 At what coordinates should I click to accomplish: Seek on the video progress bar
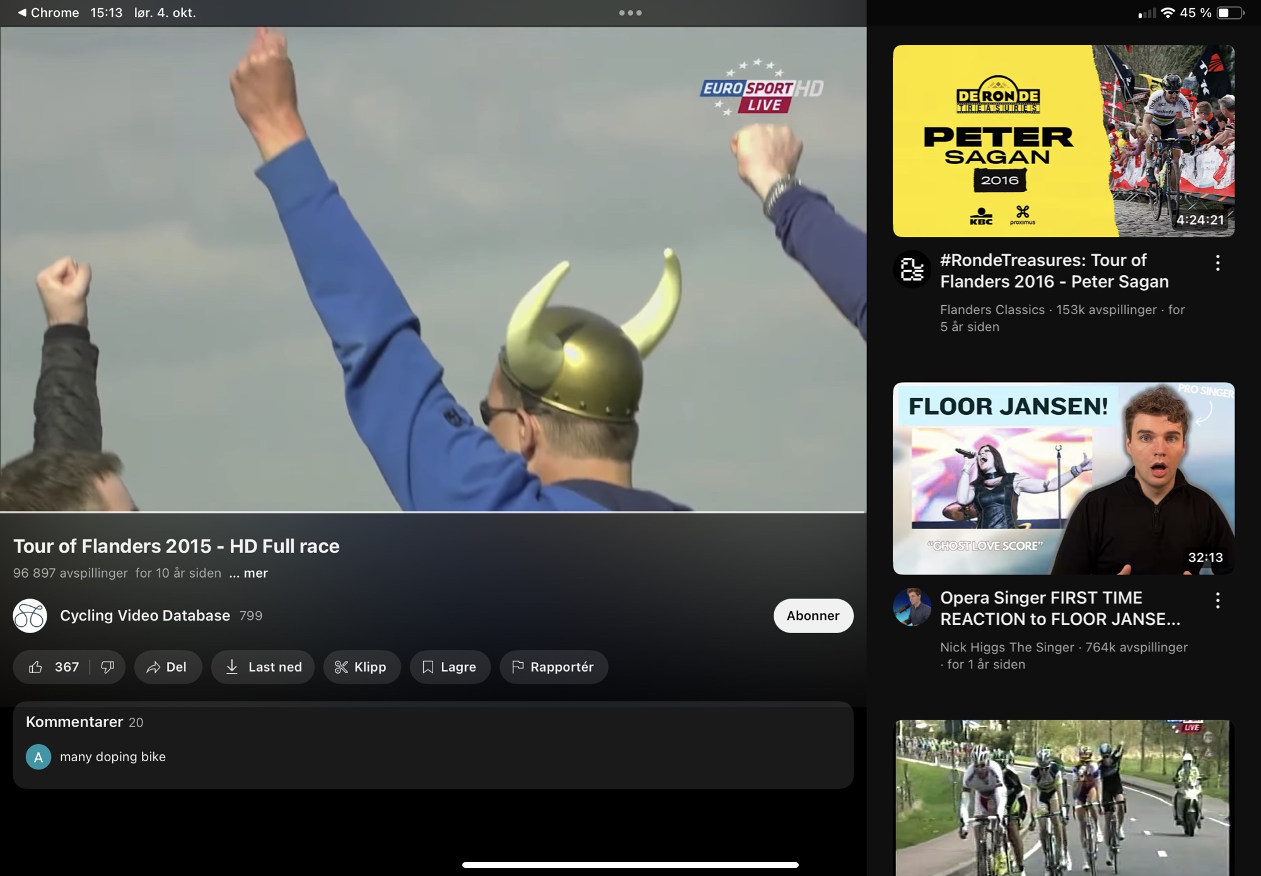pos(433,511)
